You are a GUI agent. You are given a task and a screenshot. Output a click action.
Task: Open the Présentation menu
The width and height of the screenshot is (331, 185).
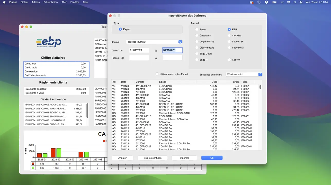pyautogui.click(x=50, y=2)
